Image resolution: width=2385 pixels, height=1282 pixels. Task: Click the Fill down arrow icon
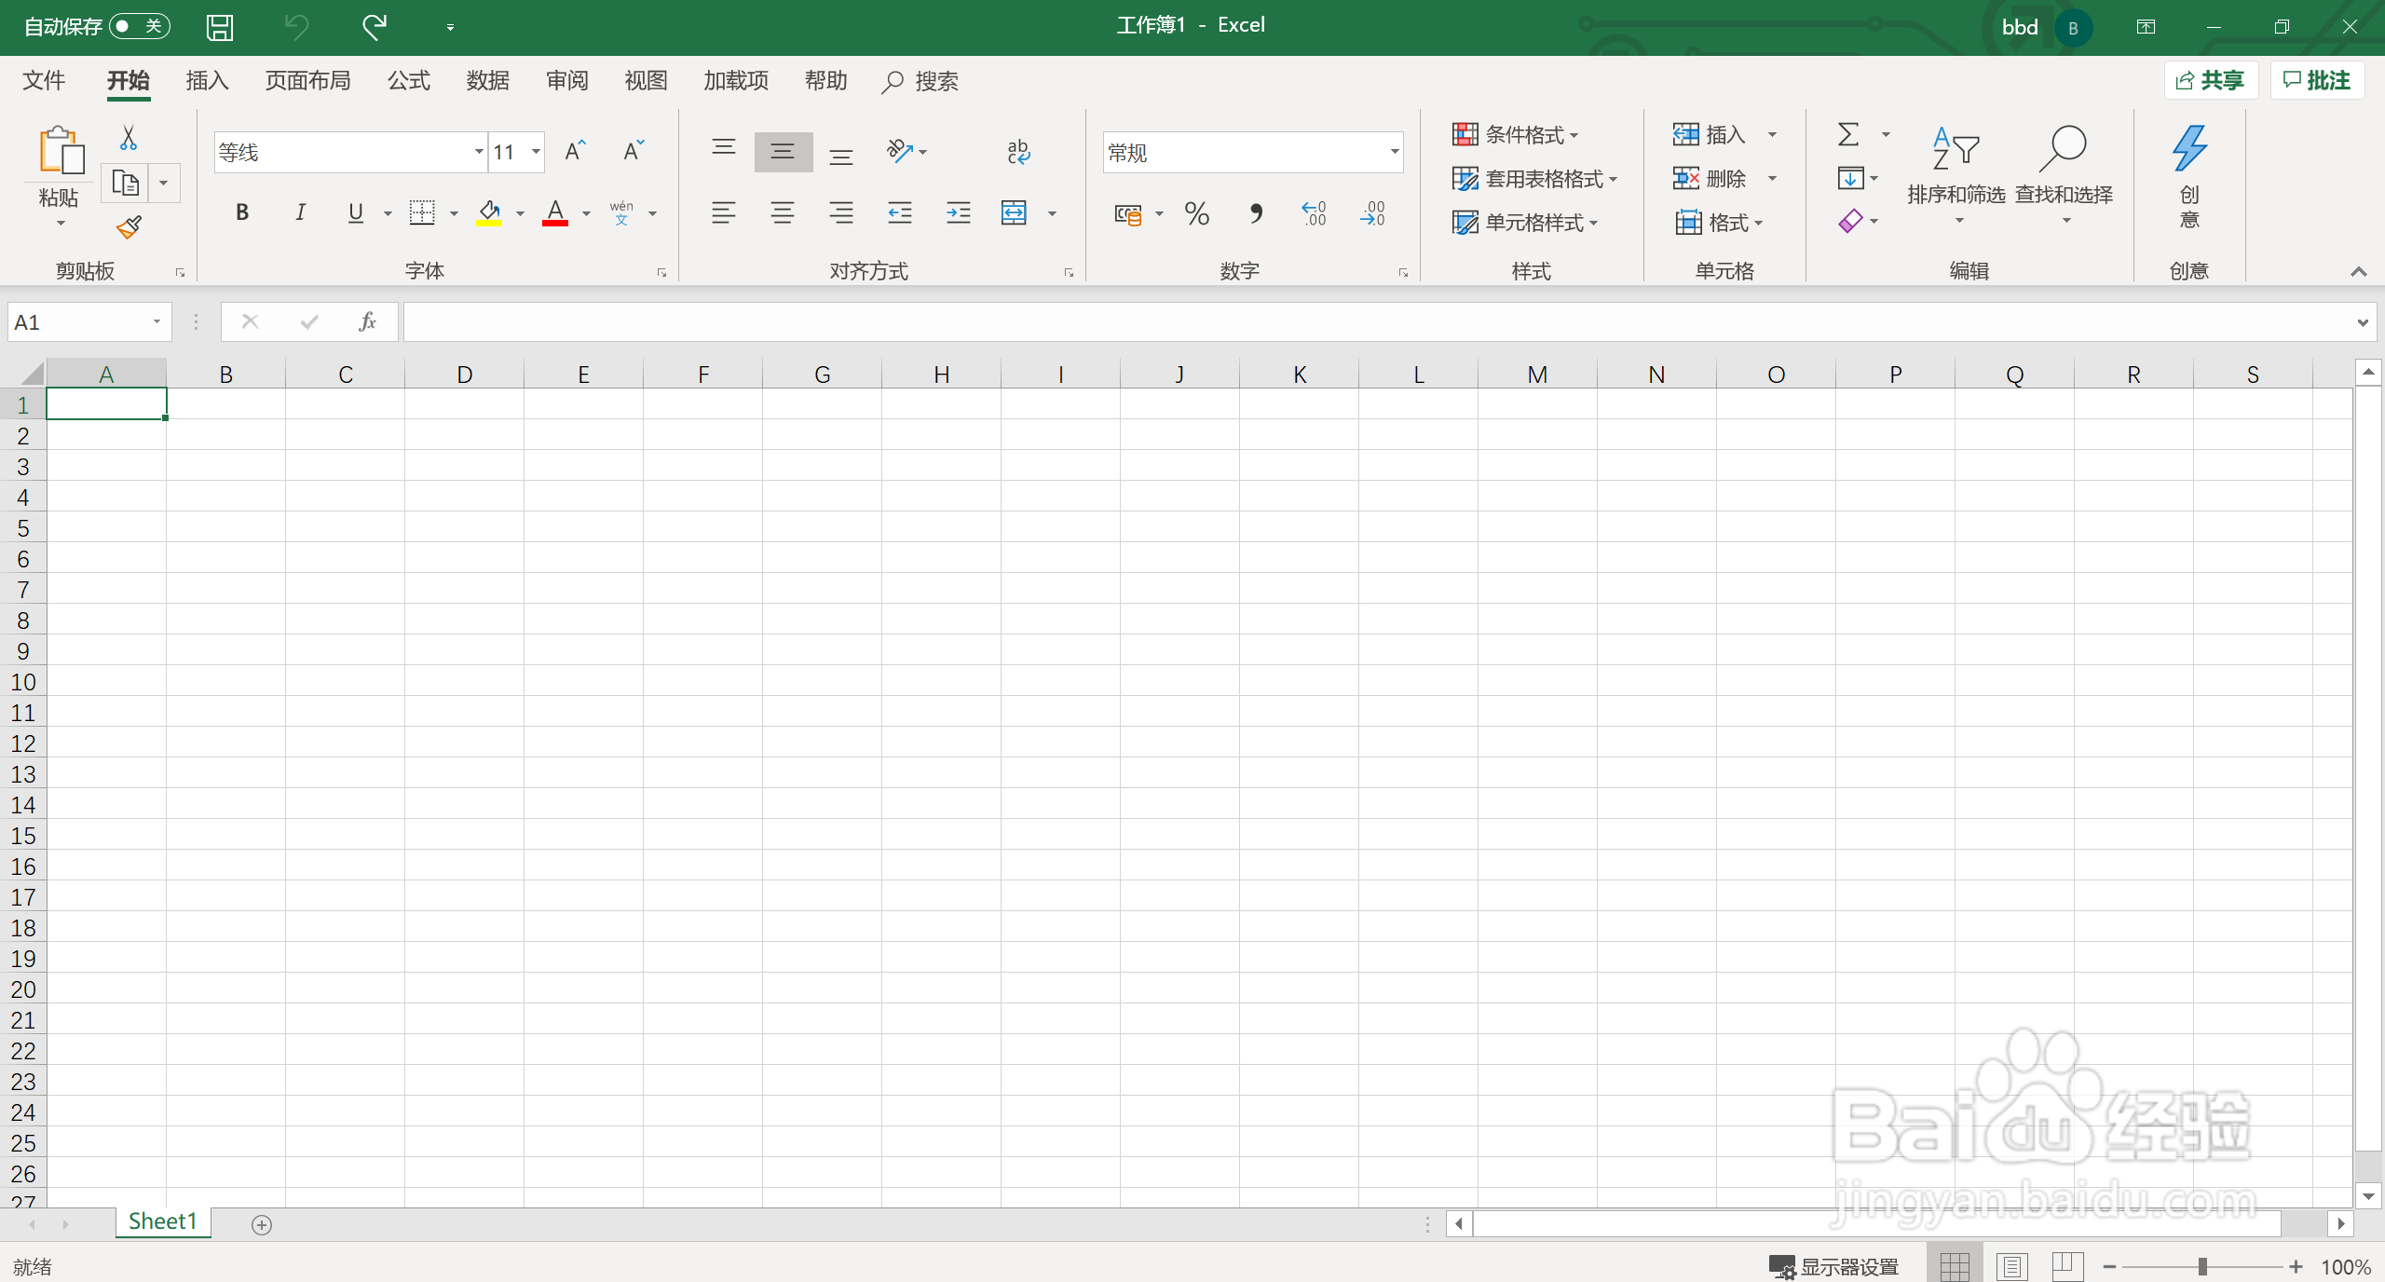tap(1850, 178)
